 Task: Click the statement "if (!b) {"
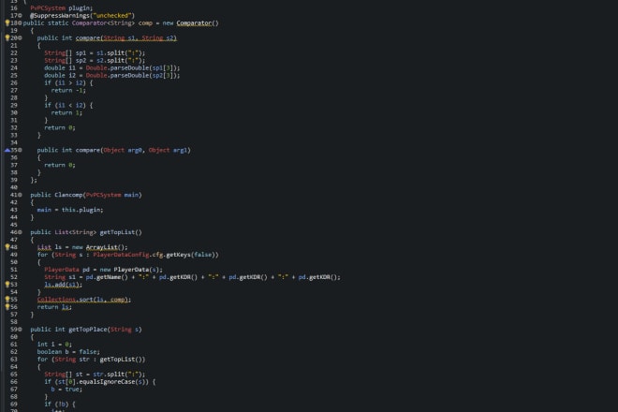60,405
